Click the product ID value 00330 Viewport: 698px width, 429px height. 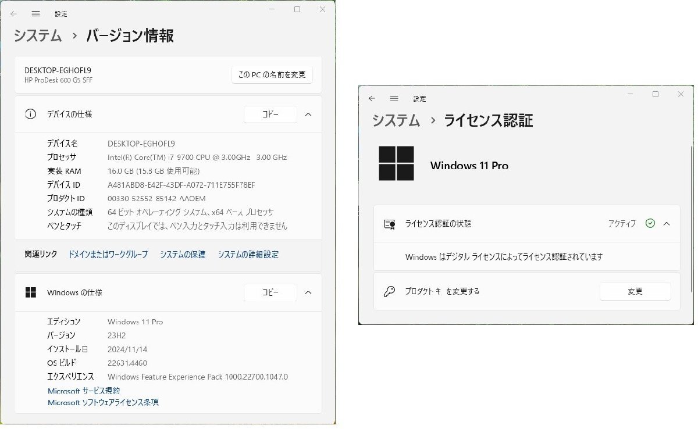click(x=156, y=199)
